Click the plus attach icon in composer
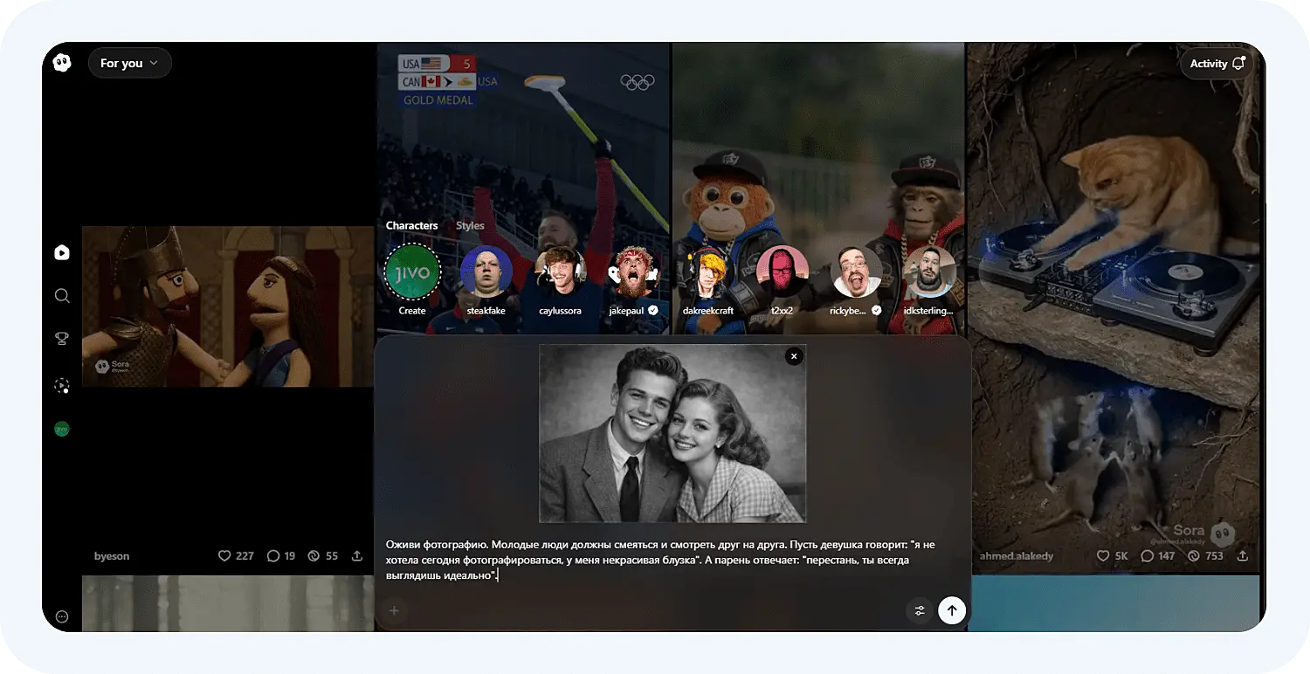Screen dimensions: 1310x674 (394, 610)
